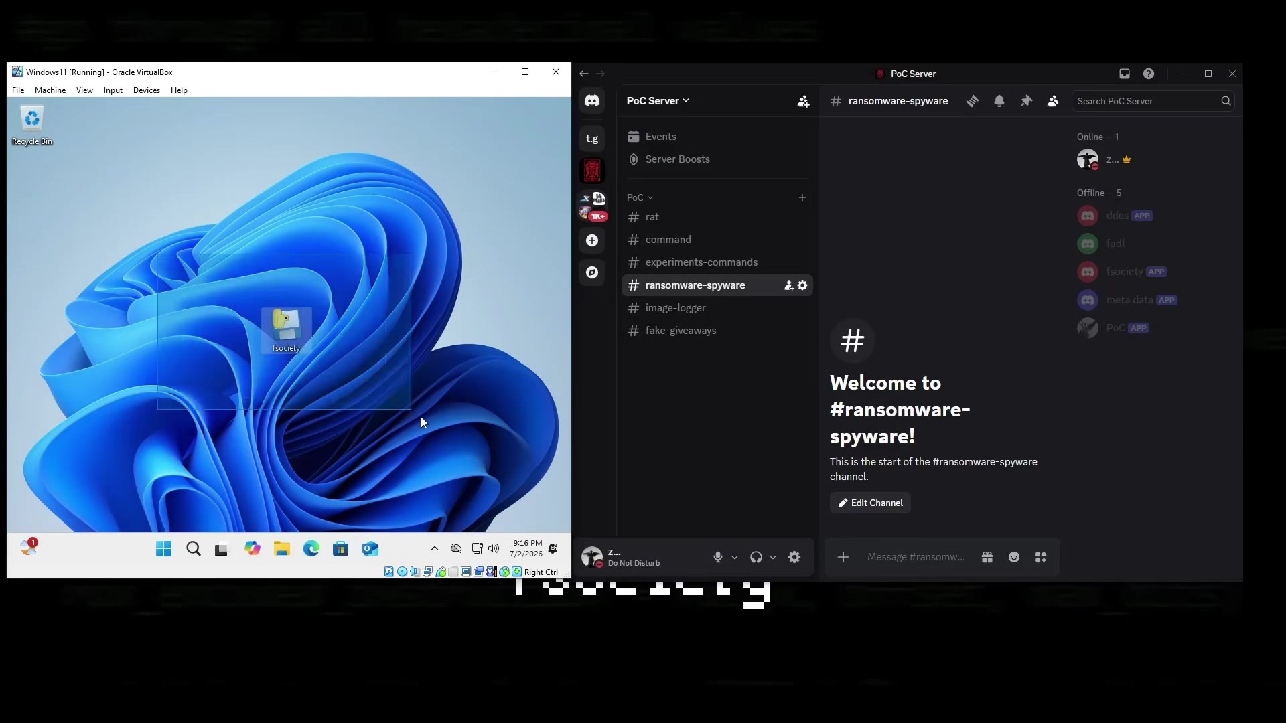Open Discord help question mark icon
This screenshot has height=723, width=1286.
1149,74
